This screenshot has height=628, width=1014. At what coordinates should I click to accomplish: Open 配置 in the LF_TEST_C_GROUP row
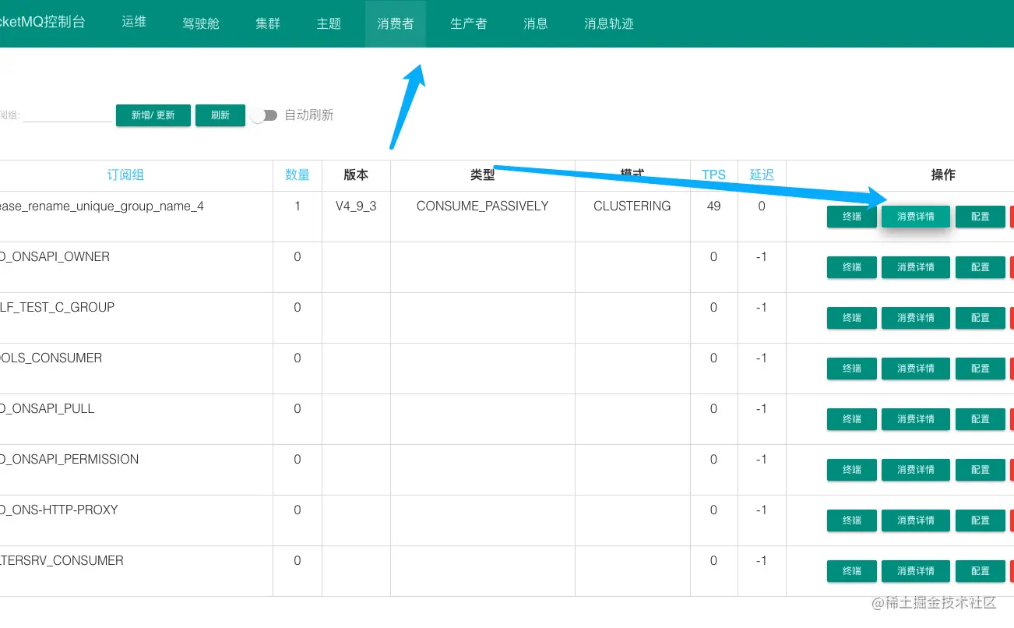981,318
